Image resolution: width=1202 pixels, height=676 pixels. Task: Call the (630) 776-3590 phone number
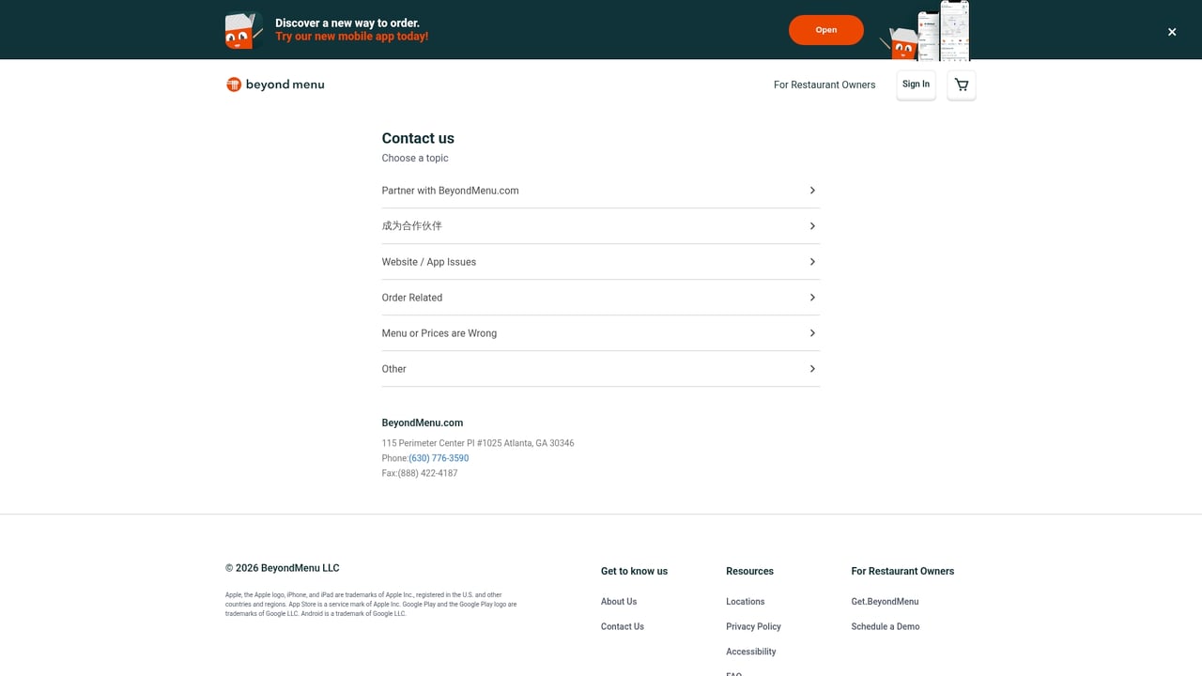[438, 458]
